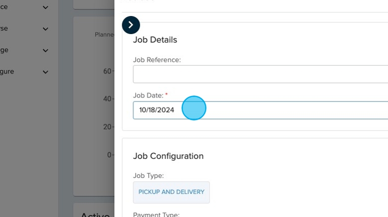Click the 60 axis label on the chart
Image resolution: width=388 pixels, height=217 pixels.
click(107, 71)
